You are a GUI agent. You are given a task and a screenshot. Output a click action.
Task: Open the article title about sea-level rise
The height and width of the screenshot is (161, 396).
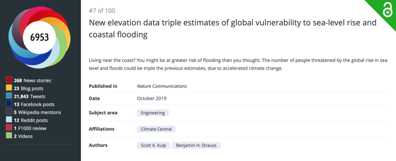point(232,28)
